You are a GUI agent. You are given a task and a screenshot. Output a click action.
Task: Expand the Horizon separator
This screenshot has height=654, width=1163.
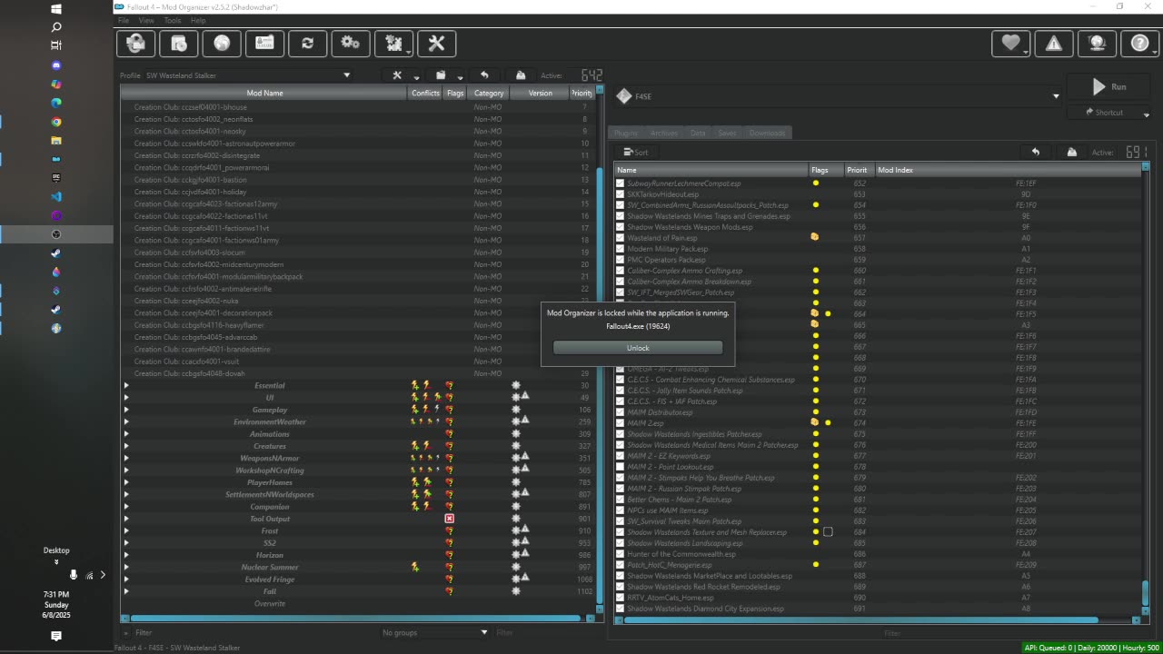point(126,555)
